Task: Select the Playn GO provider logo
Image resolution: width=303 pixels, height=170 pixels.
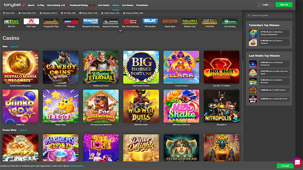Action: tap(71, 22)
